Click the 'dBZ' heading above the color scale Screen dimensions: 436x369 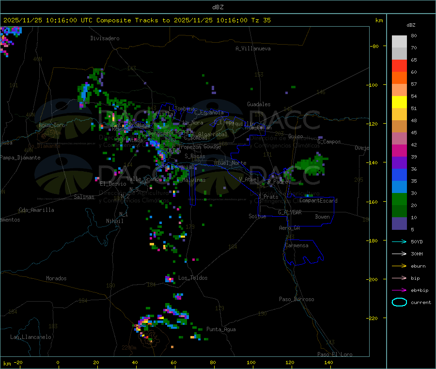[411, 25]
